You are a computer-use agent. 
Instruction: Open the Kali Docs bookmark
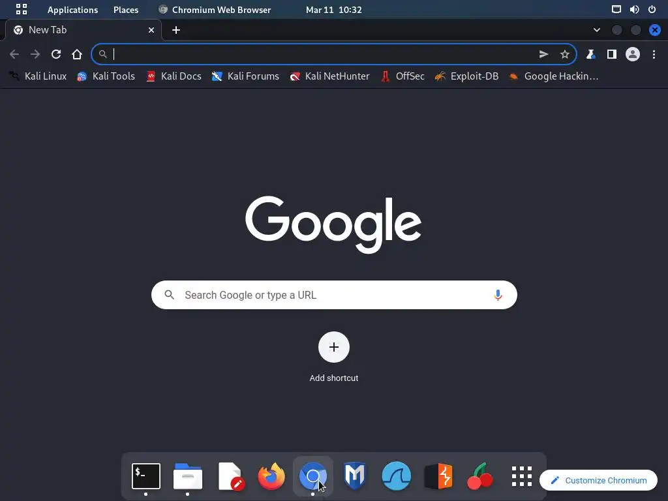click(174, 76)
